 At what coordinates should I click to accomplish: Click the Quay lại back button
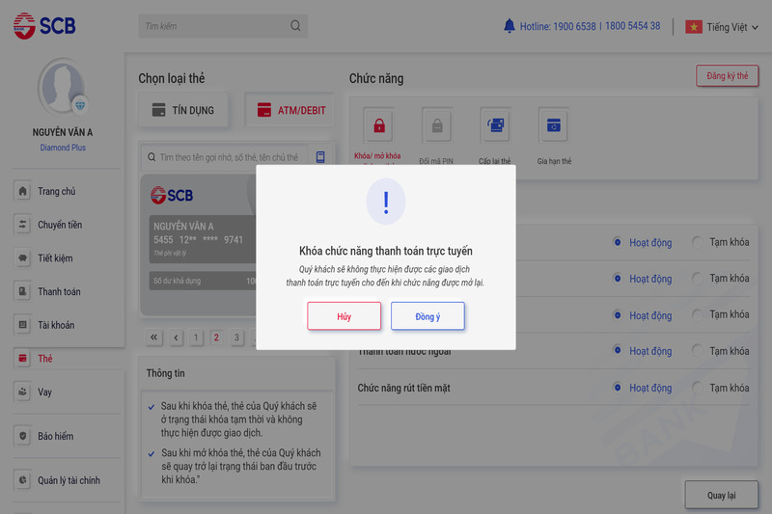(721, 495)
